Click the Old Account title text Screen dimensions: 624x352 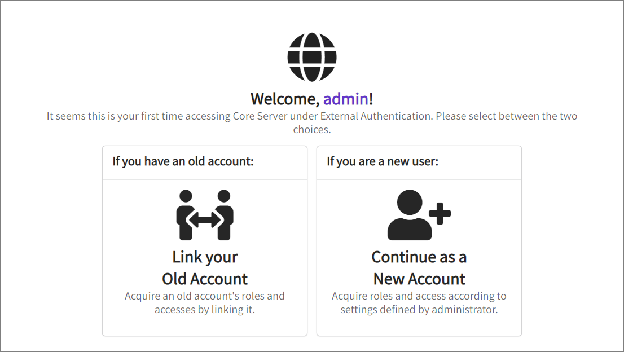click(x=204, y=278)
